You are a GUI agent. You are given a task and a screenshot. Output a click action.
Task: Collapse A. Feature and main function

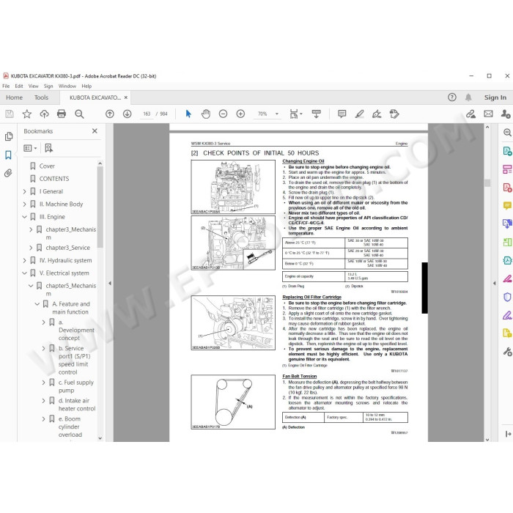37,304
